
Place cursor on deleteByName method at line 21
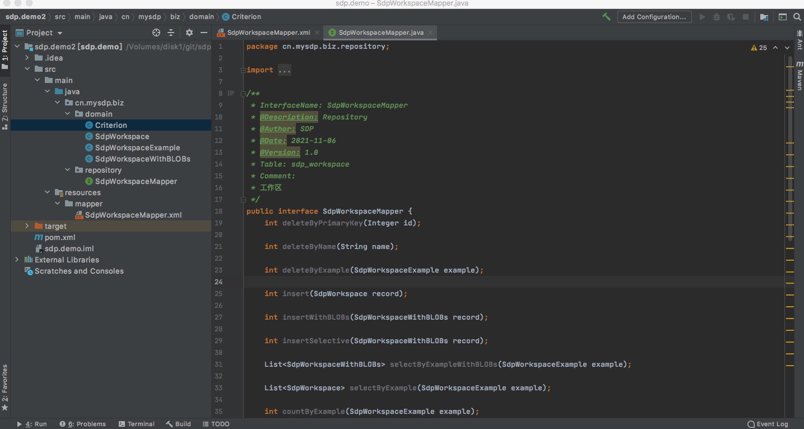pos(309,247)
